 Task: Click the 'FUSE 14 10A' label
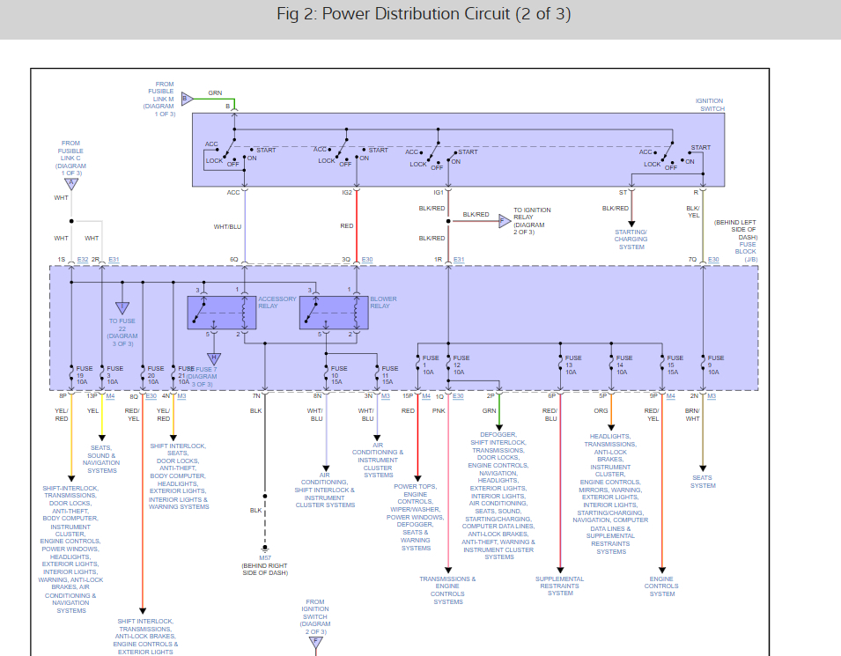624,365
